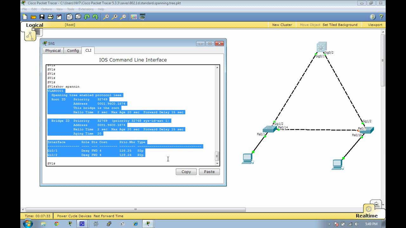Open the Extensions menu
Screen dimensions: 406x228
coord(86,9)
